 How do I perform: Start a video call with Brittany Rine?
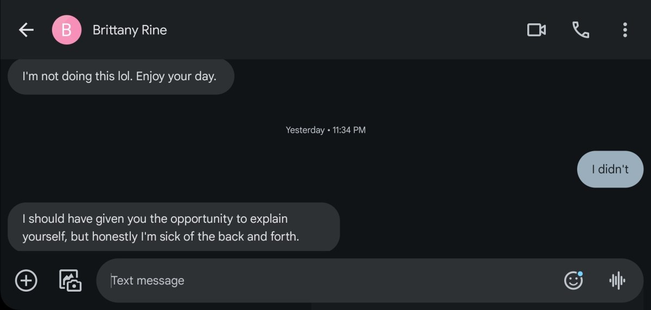[536, 30]
